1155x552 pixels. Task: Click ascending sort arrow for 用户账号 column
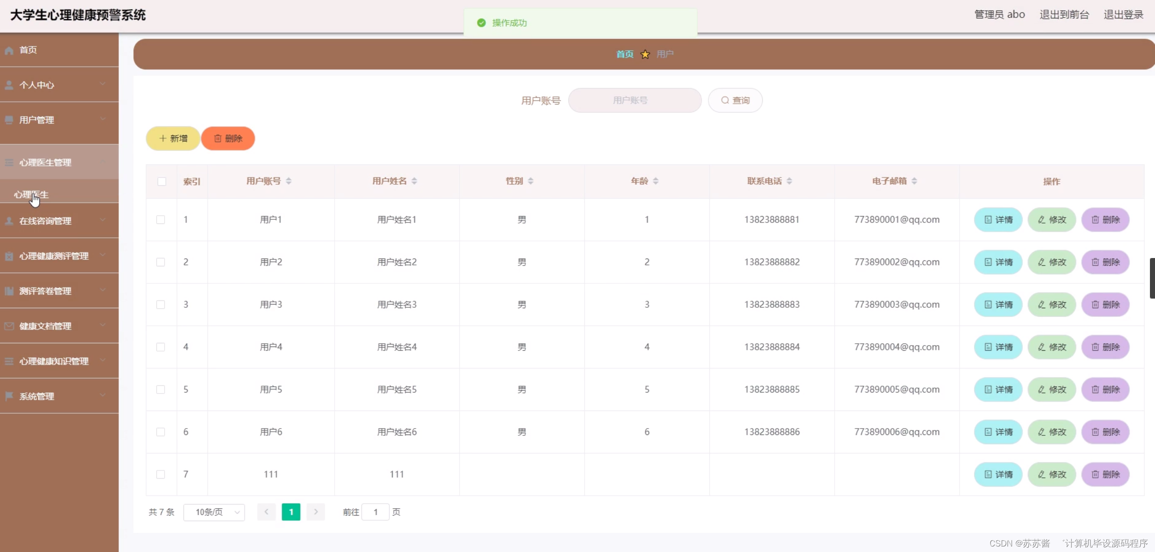coord(289,178)
